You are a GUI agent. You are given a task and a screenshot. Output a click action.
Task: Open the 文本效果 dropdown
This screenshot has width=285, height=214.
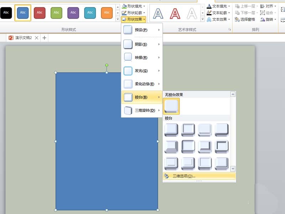pos(218,19)
